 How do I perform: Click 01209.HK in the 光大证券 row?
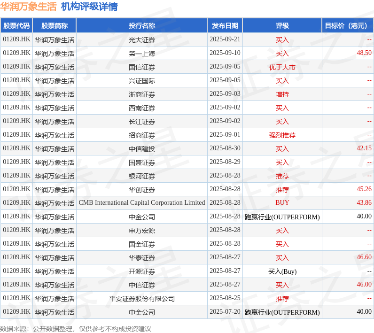(16, 39)
